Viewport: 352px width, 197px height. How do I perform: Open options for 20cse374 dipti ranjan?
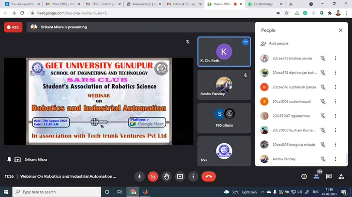335,72
